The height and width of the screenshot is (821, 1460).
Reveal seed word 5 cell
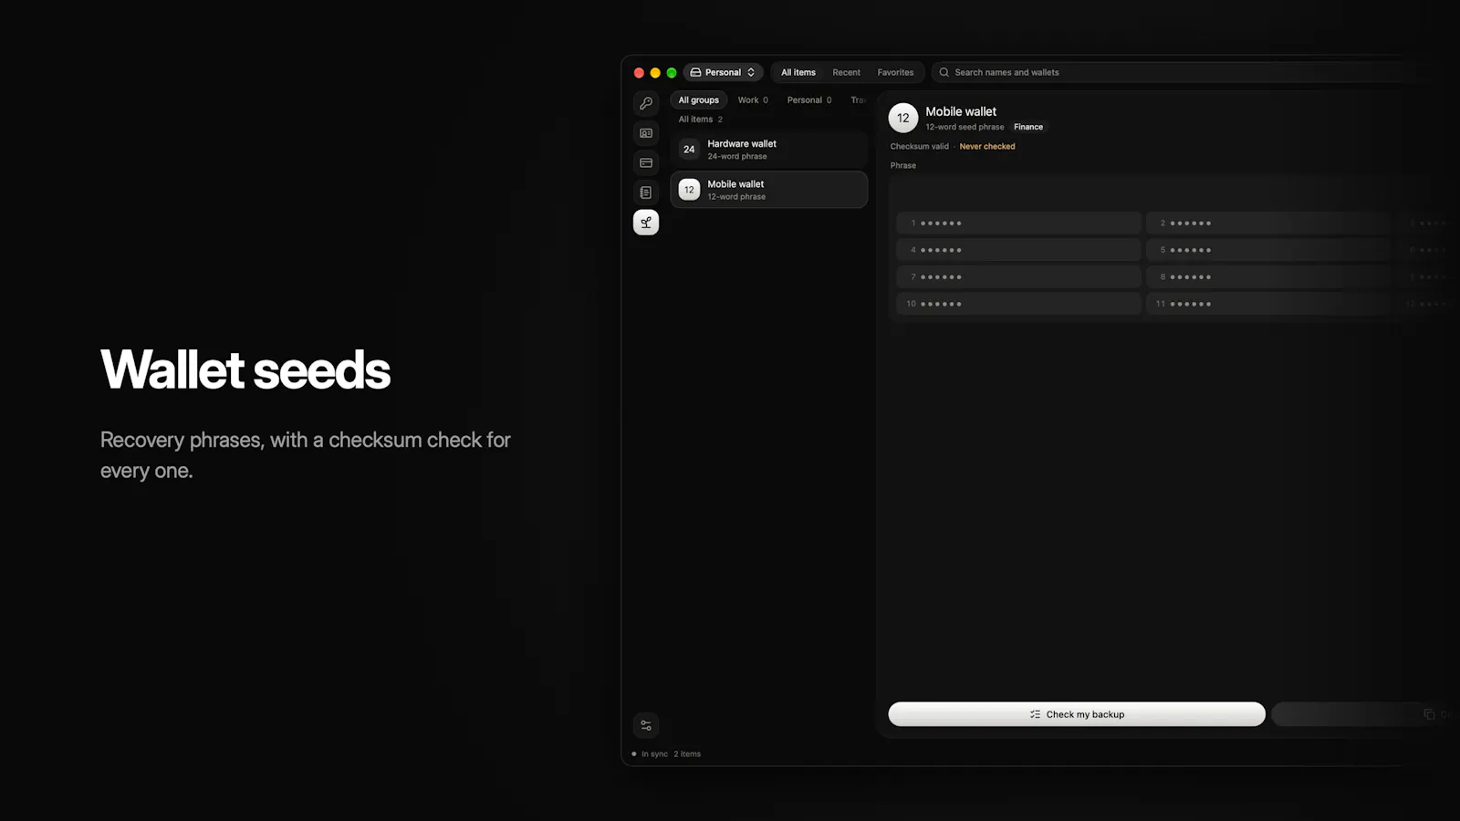pos(1268,250)
